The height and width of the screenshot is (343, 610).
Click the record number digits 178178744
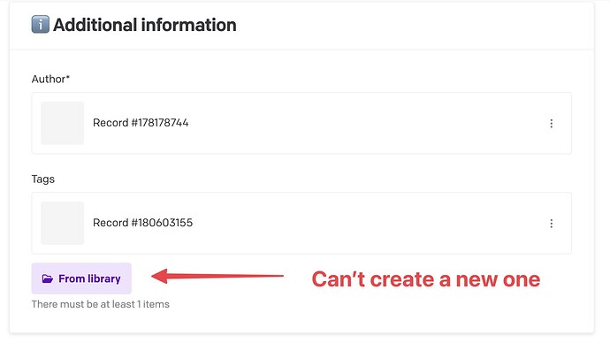tap(164, 123)
